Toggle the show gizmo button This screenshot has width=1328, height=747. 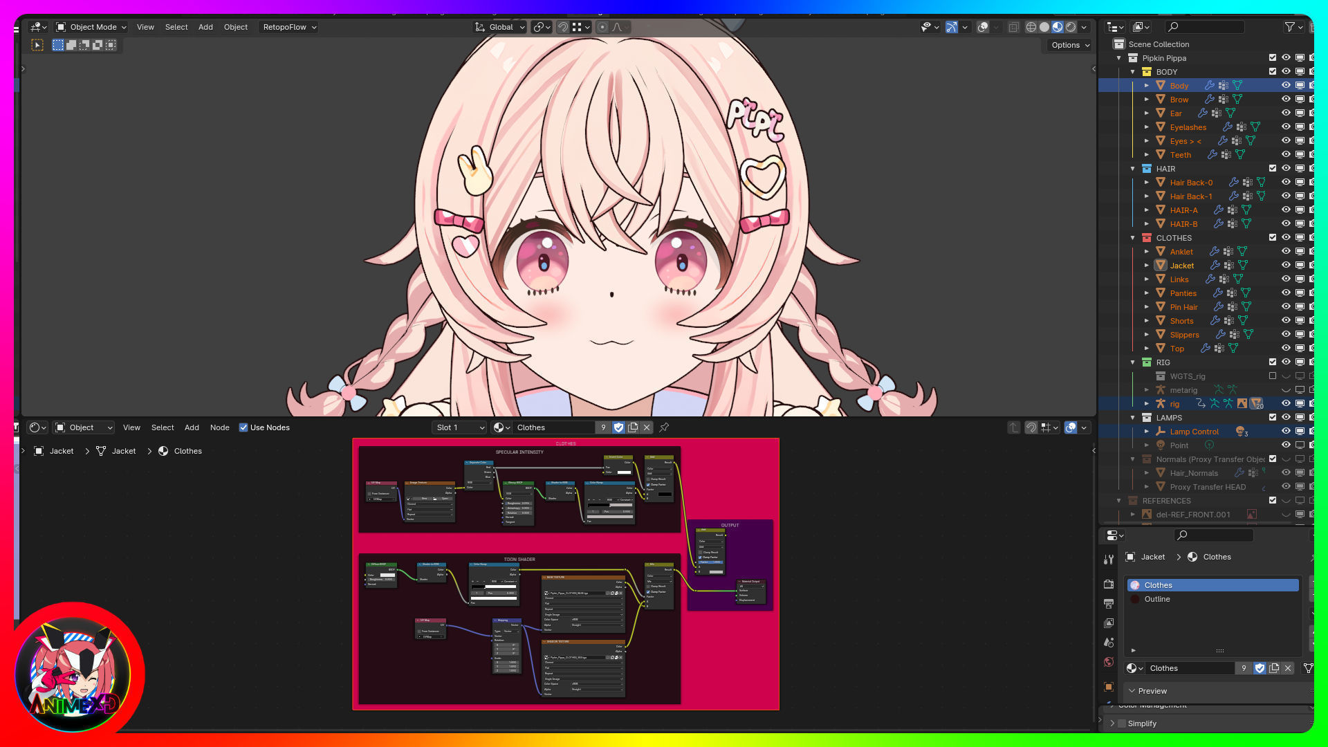[952, 27]
